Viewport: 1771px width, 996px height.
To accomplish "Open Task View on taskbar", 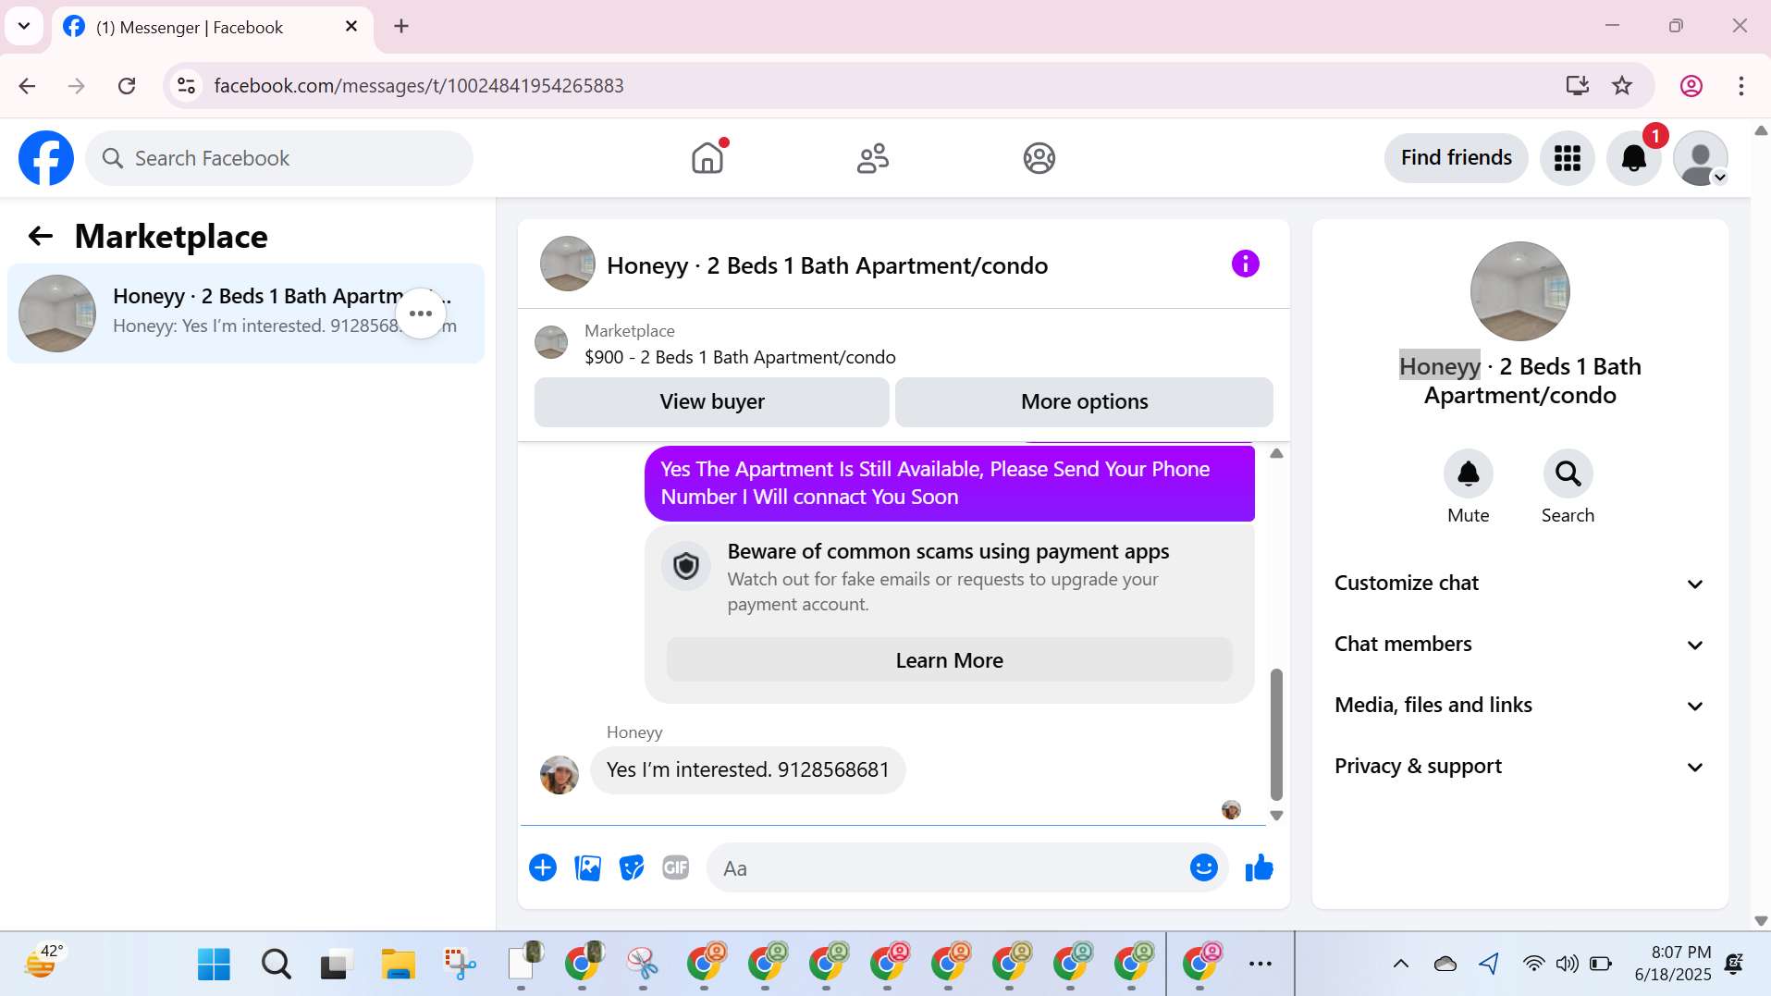I will coord(337,965).
